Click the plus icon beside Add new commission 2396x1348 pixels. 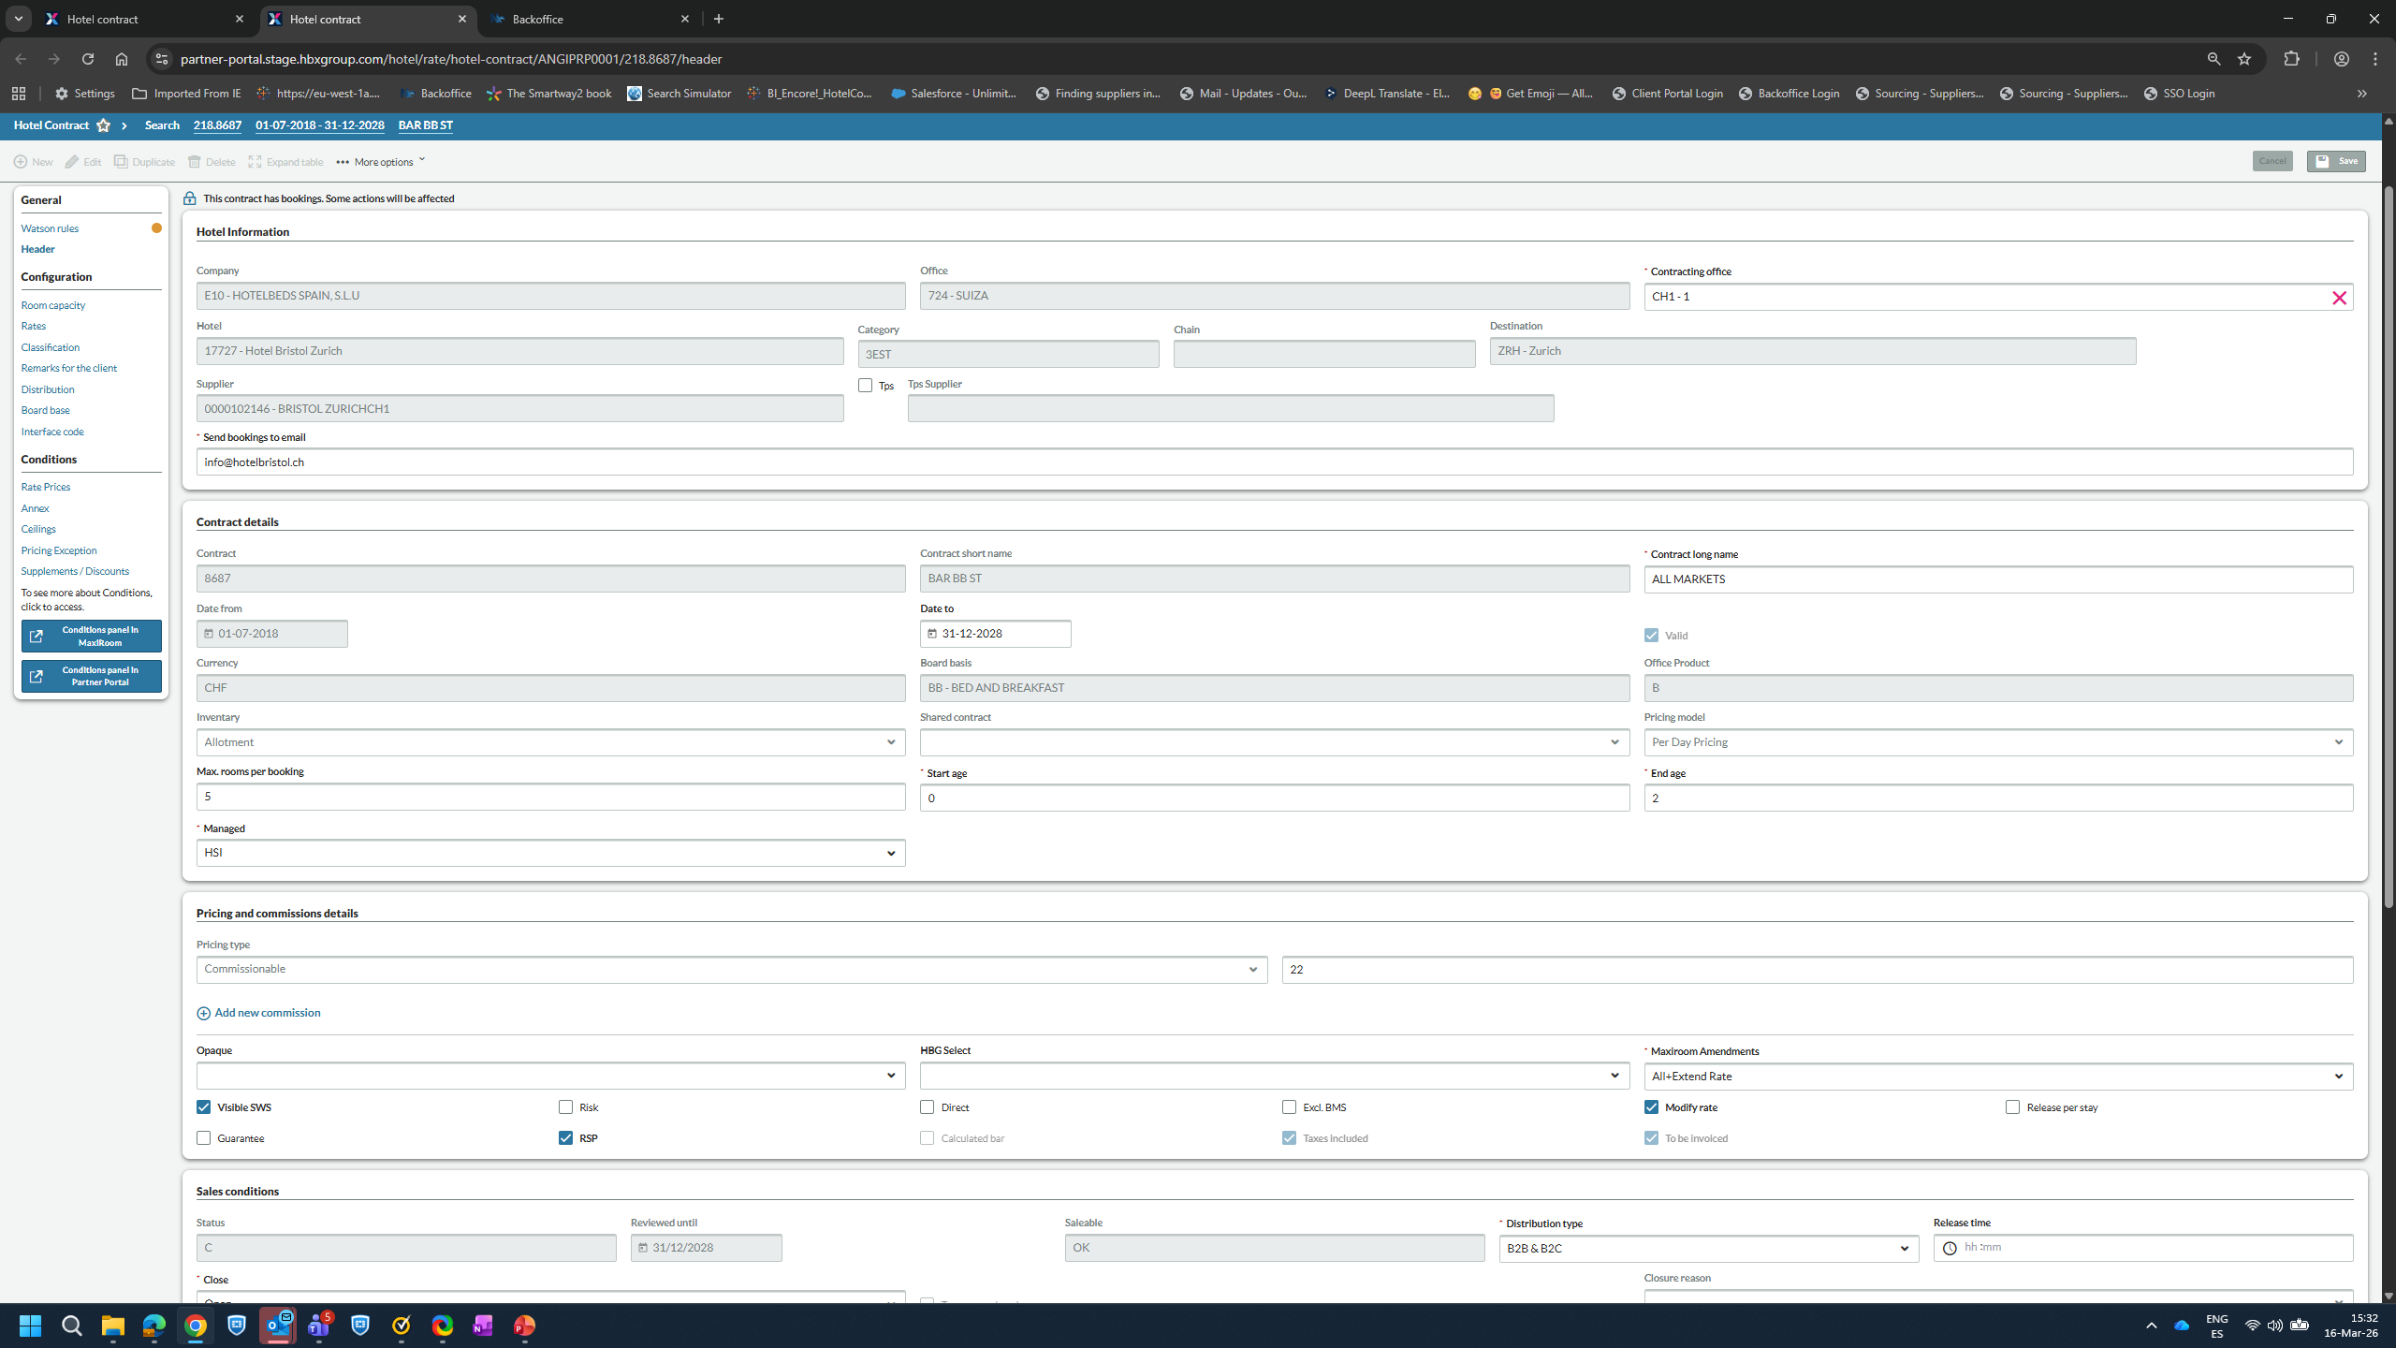(203, 1013)
